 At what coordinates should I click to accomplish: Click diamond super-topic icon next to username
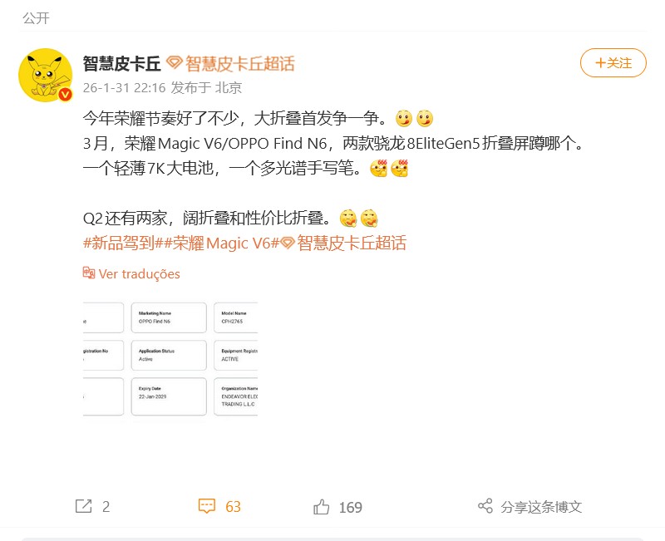coord(174,63)
